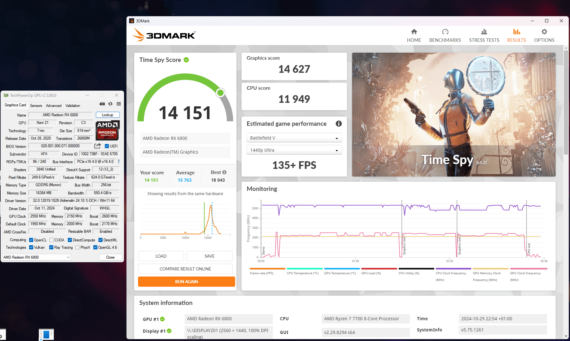570x341 pixels.
Task: Toggle CPU Temperature legend color
Action: coord(304,269)
